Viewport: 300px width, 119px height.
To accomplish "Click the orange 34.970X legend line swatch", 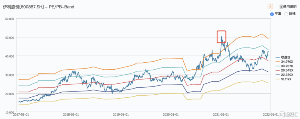I will point(278,61).
